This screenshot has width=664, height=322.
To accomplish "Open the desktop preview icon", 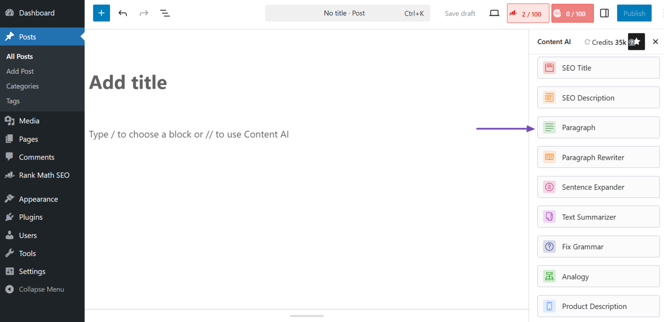I will point(494,13).
